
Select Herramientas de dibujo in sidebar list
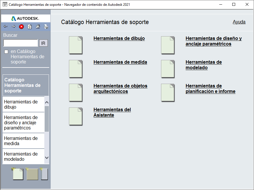tap(23, 104)
